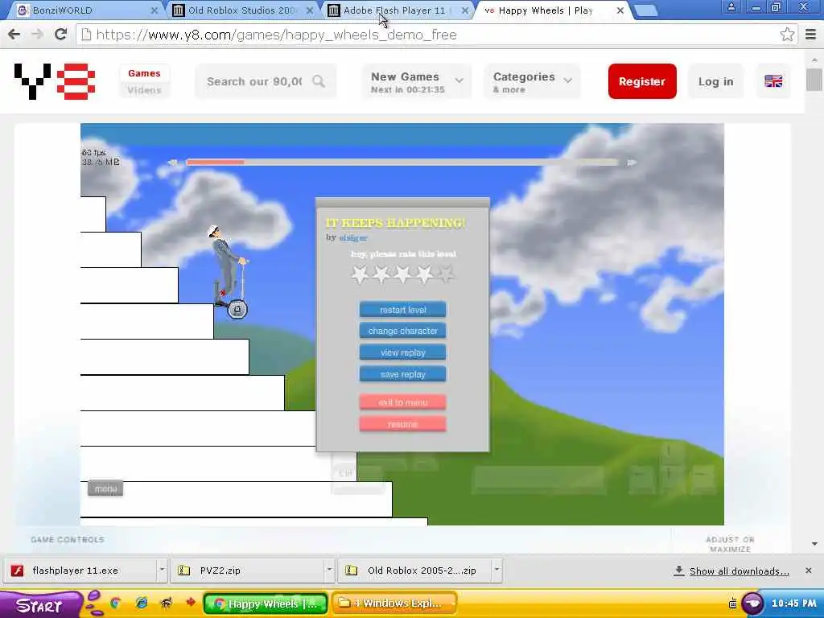The image size is (824, 618).
Task: Click save replay button
Action: pyautogui.click(x=403, y=374)
